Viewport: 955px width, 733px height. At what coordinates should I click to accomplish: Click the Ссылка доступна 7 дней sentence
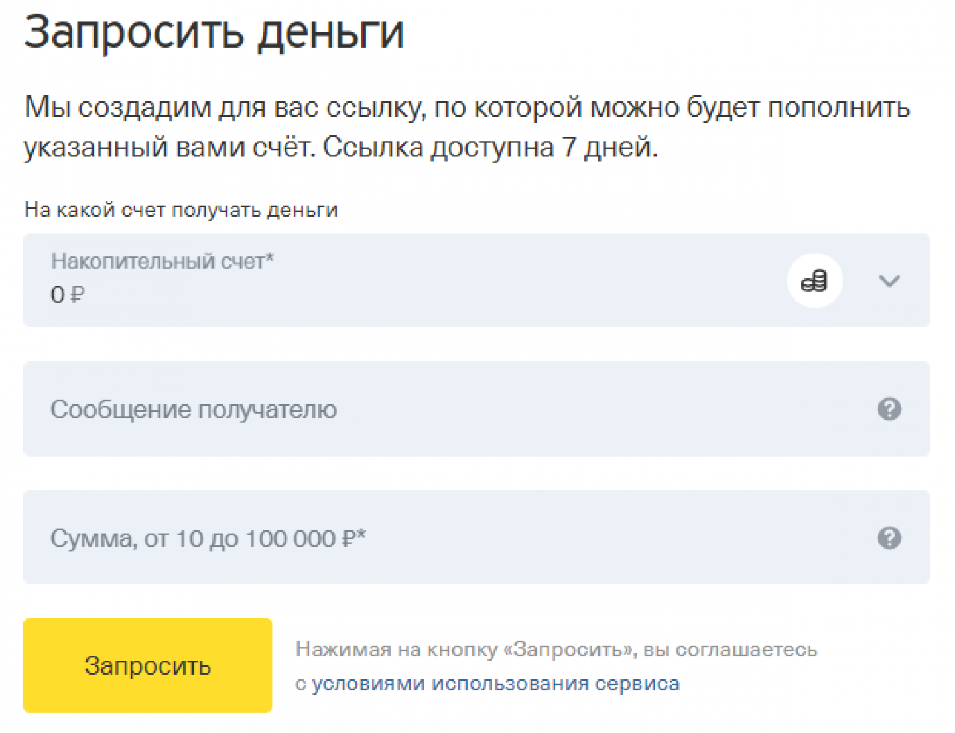point(490,147)
